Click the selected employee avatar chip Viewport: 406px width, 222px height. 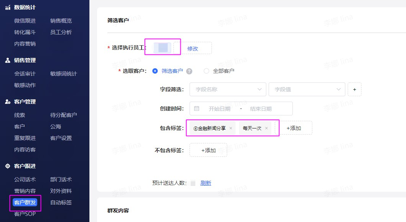coord(162,48)
